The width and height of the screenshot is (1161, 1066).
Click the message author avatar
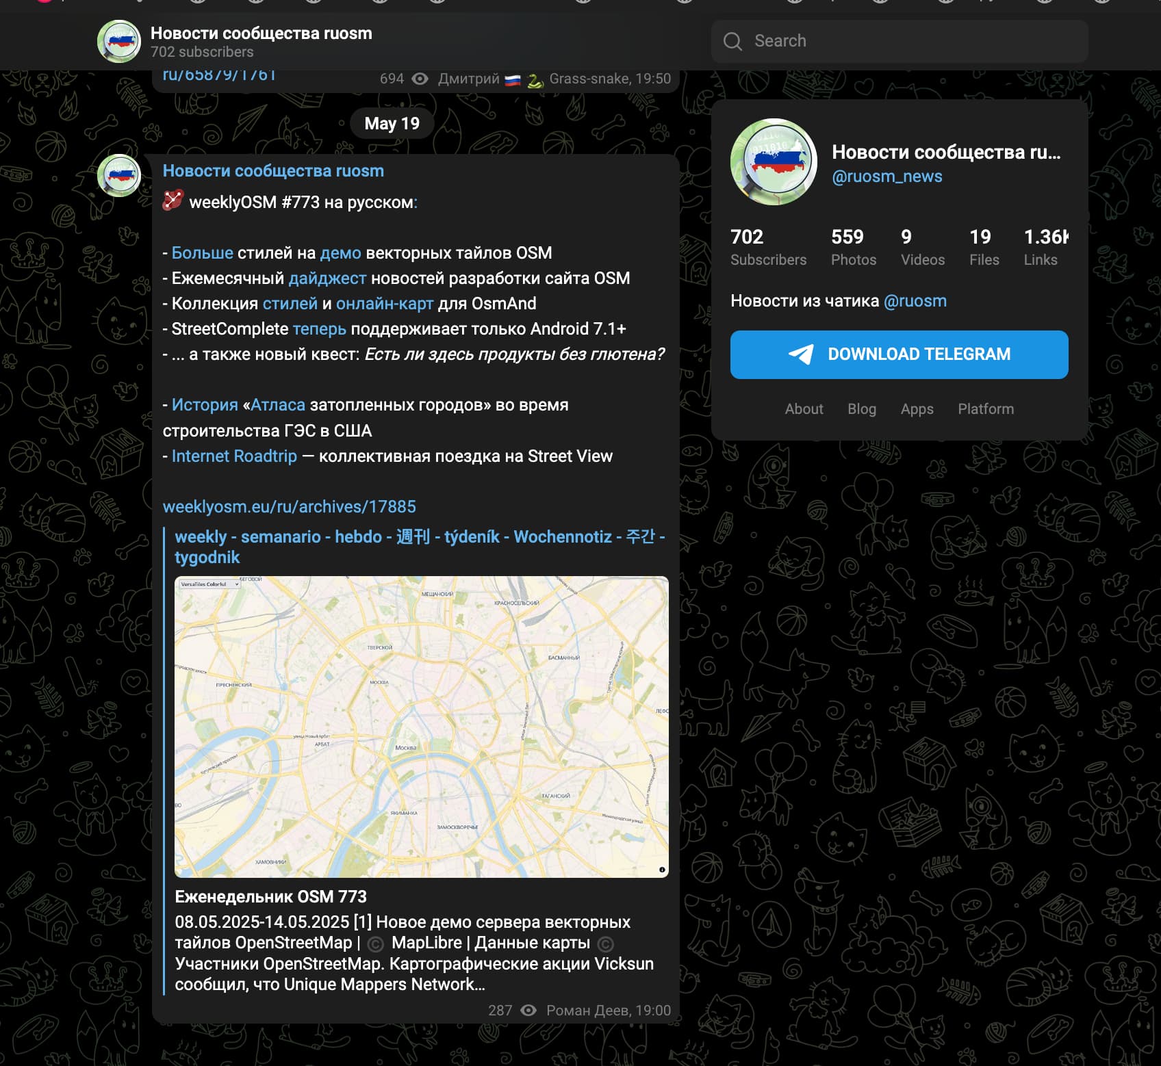pos(119,175)
